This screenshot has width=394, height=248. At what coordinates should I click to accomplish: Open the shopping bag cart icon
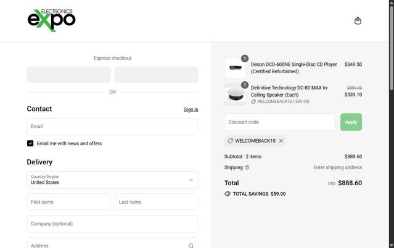pos(358,21)
